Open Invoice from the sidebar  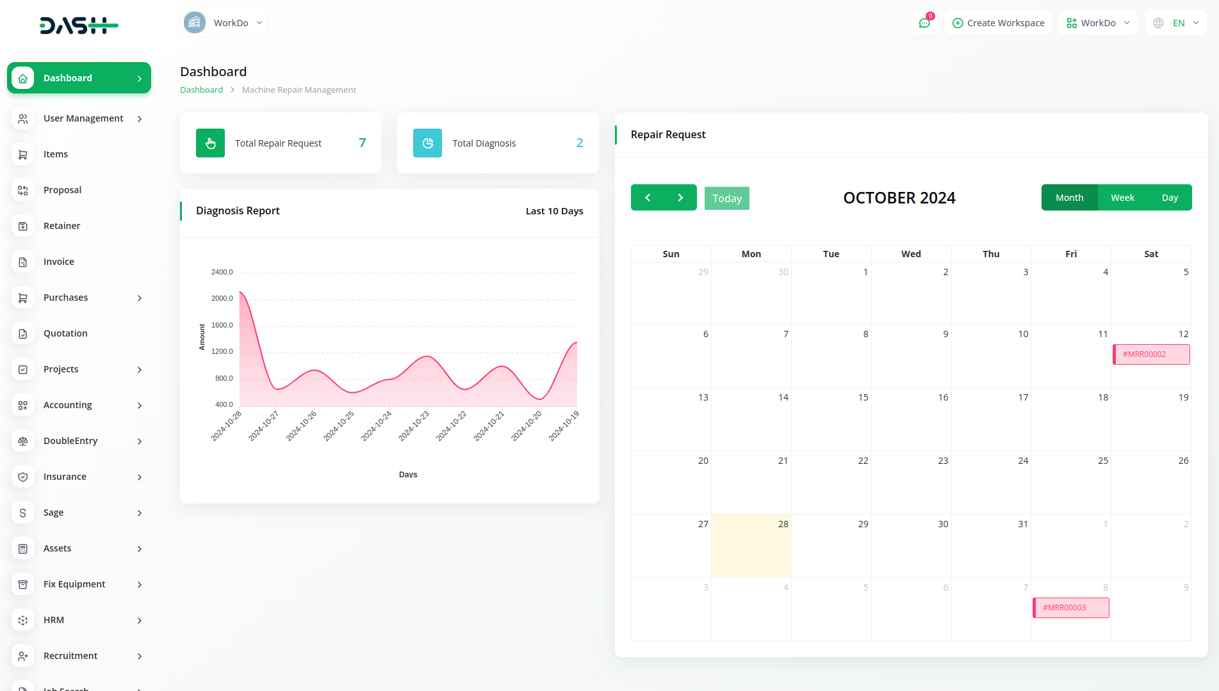(59, 262)
